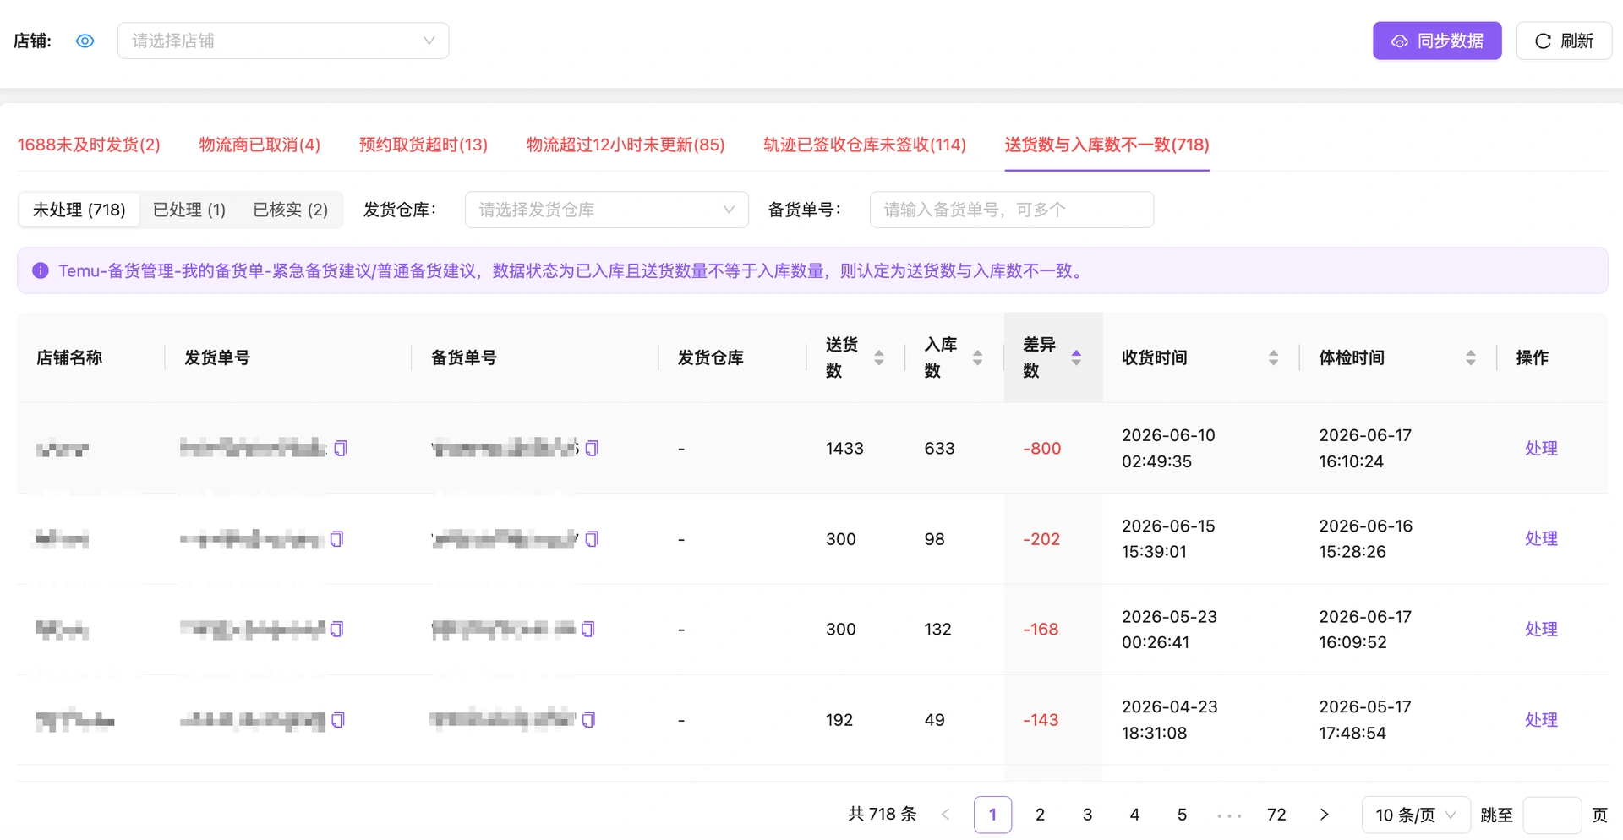This screenshot has height=840, width=1623.
Task: Click 收货时间 2026-06-10 02:49:35
Action: 1168,448
